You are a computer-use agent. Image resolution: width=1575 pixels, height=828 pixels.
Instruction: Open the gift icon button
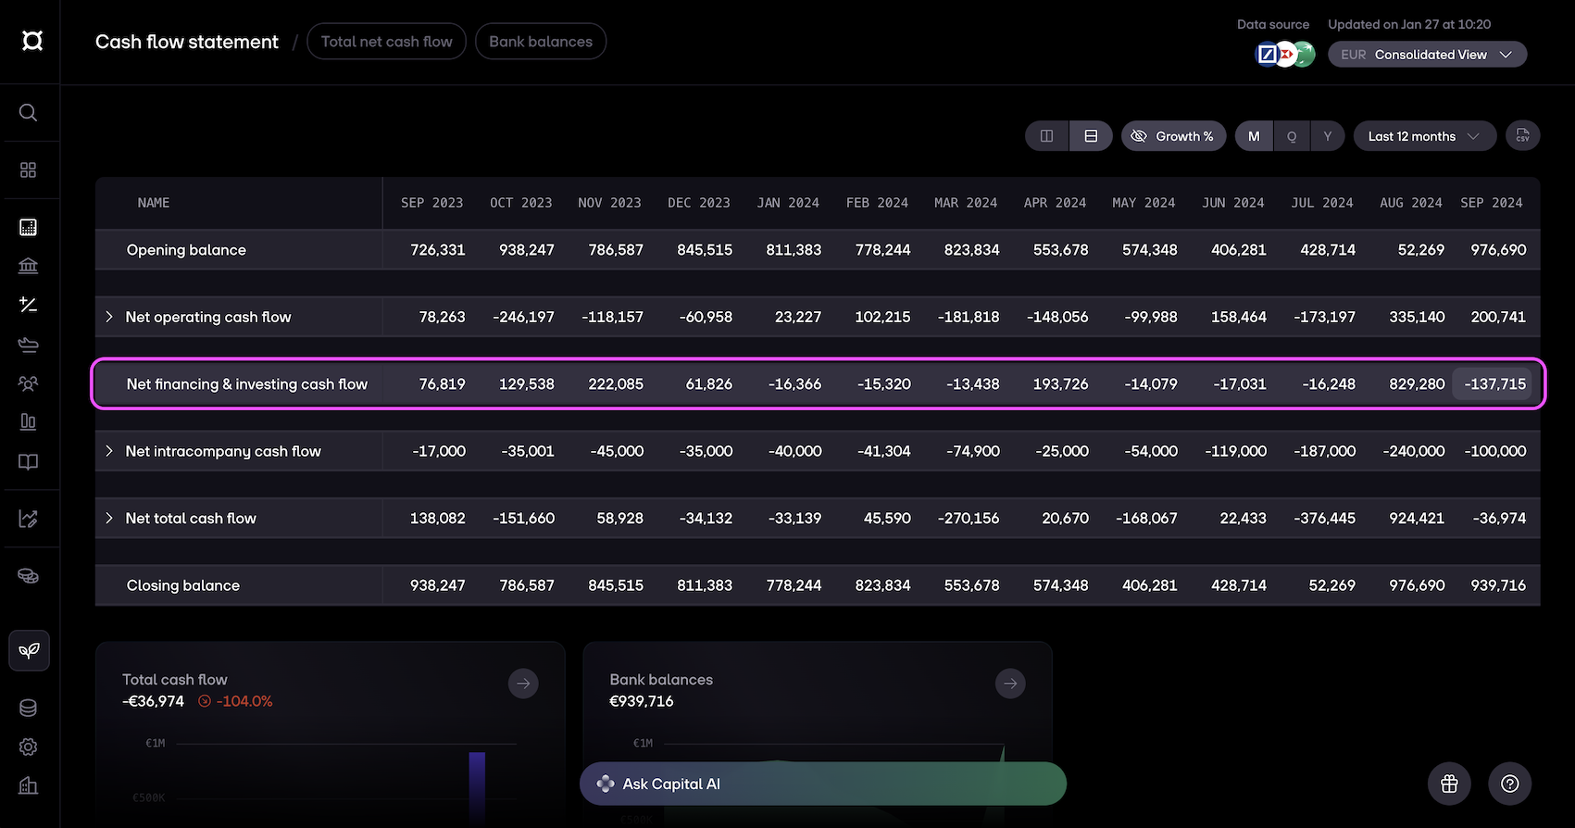point(1449,784)
